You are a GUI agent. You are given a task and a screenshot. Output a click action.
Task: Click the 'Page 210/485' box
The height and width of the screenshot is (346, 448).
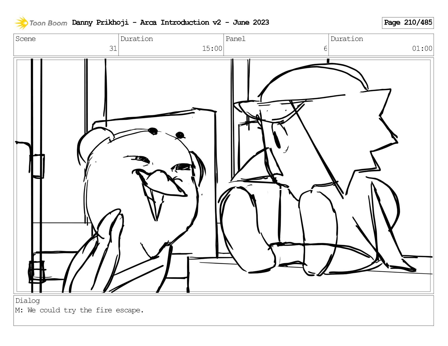point(408,23)
